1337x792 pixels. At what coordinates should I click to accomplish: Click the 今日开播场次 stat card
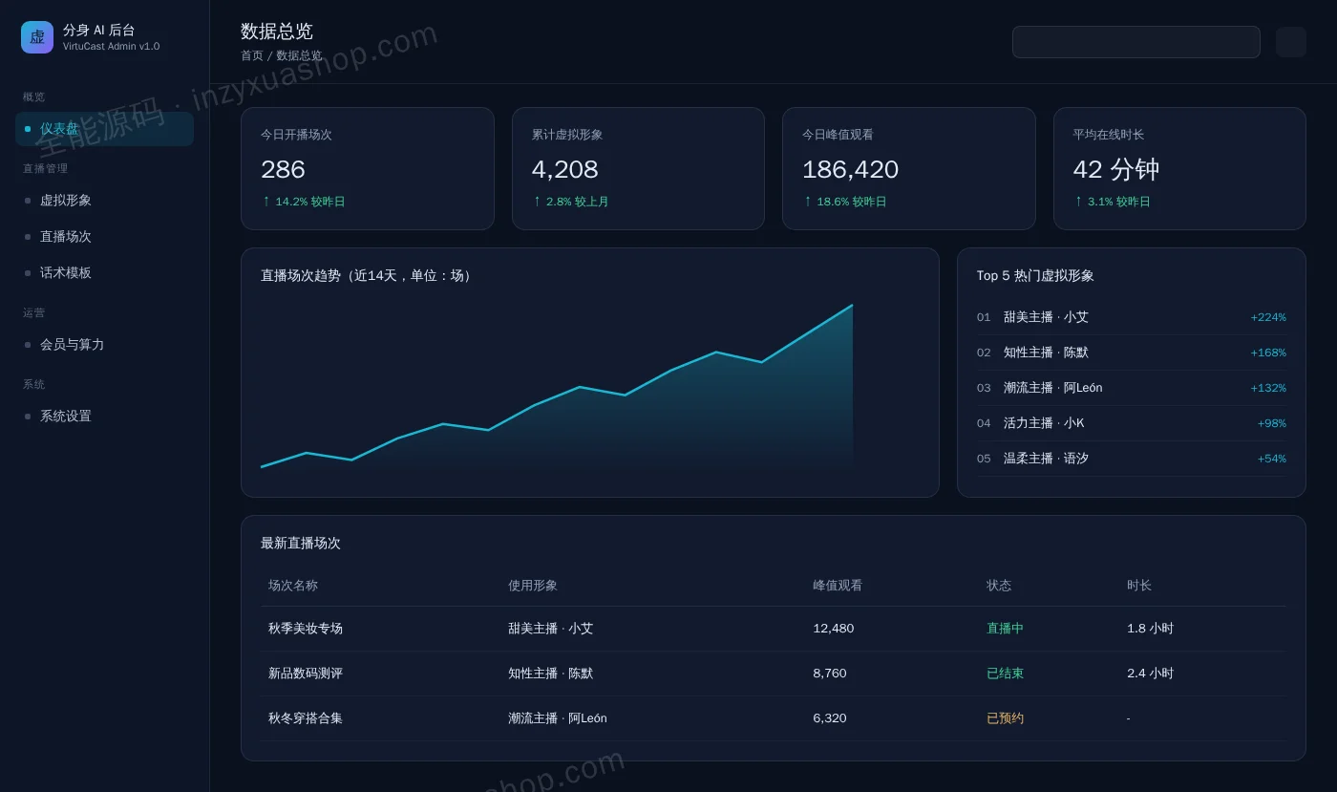pos(368,168)
